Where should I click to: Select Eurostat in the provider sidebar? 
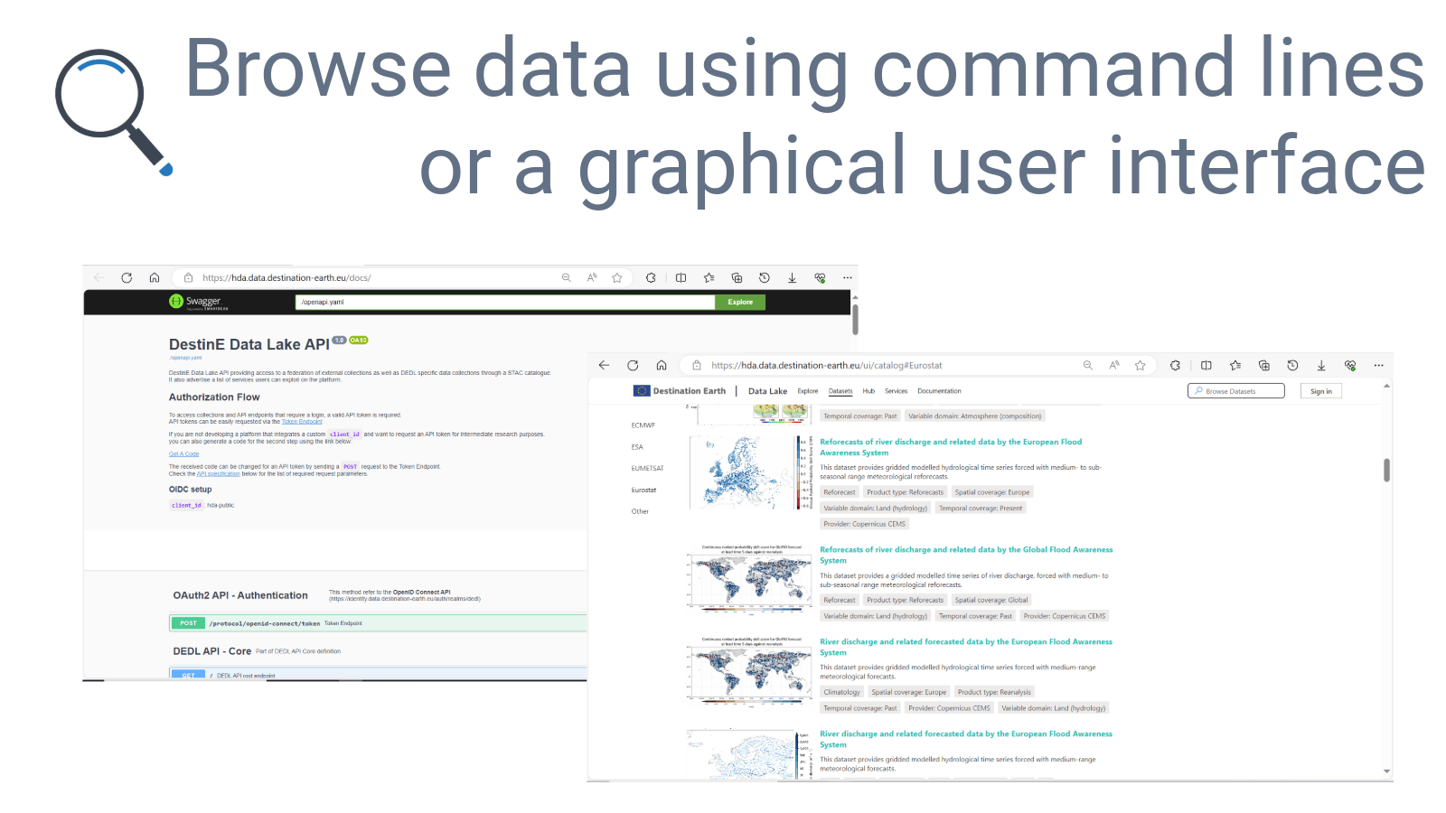point(643,491)
